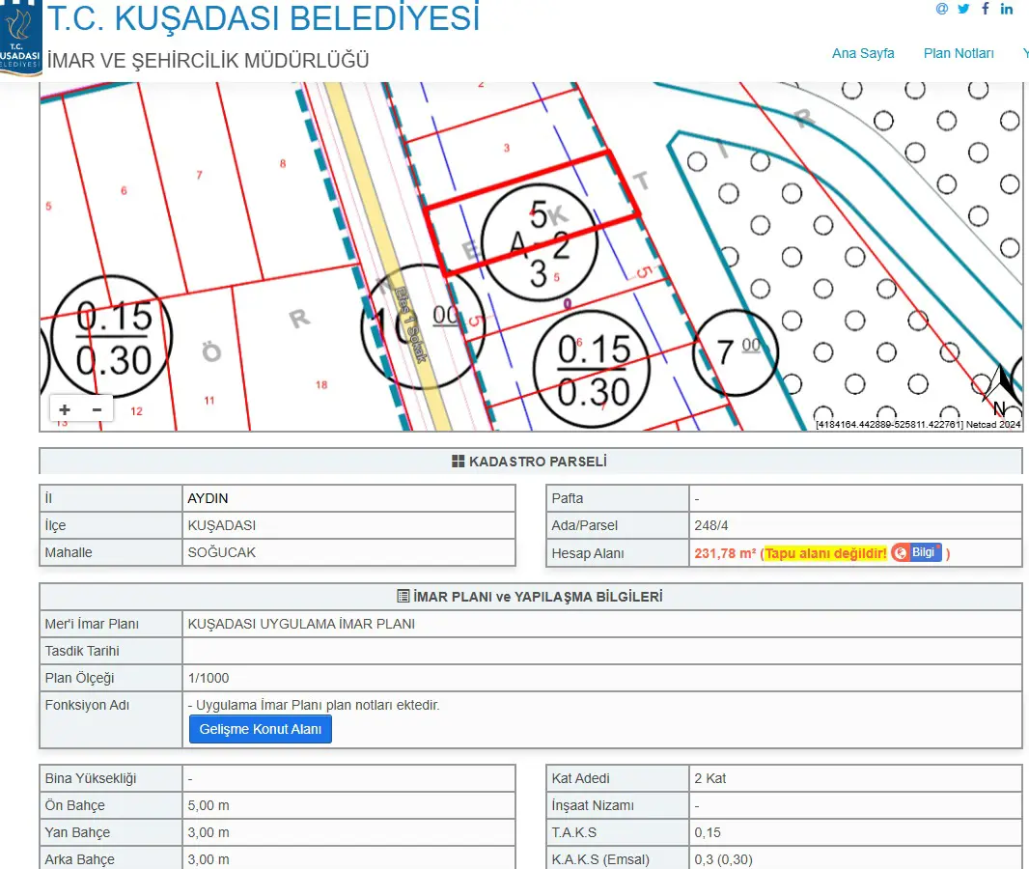Zoom out the map with minus
The width and height of the screenshot is (1029, 869).
tap(97, 409)
